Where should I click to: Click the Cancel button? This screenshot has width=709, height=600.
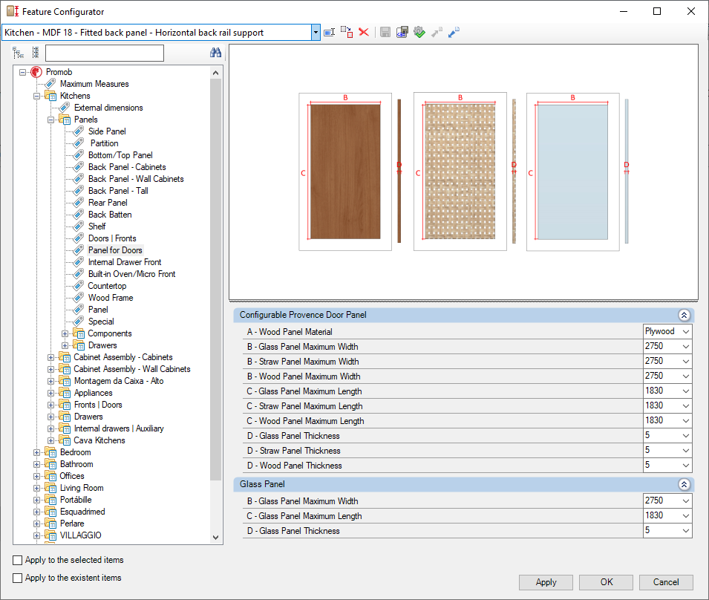click(666, 582)
